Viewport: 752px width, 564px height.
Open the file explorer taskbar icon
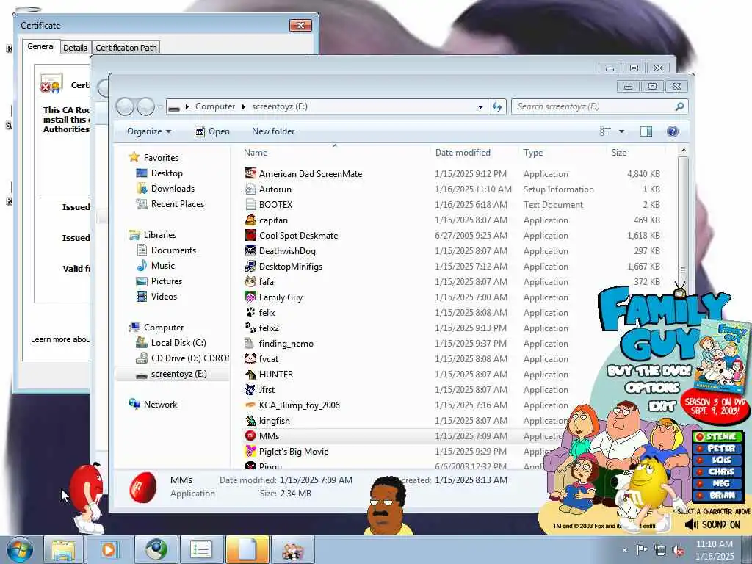[63, 549]
